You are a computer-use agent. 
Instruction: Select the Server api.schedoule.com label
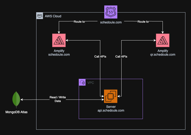coord(111,109)
